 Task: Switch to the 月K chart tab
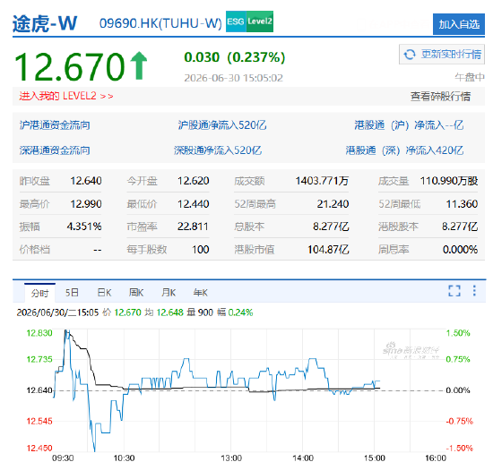click(169, 293)
